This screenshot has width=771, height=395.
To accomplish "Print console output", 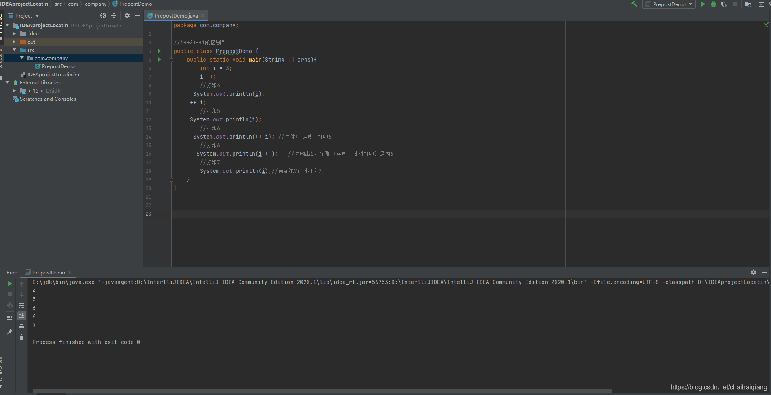I will pyautogui.click(x=22, y=327).
